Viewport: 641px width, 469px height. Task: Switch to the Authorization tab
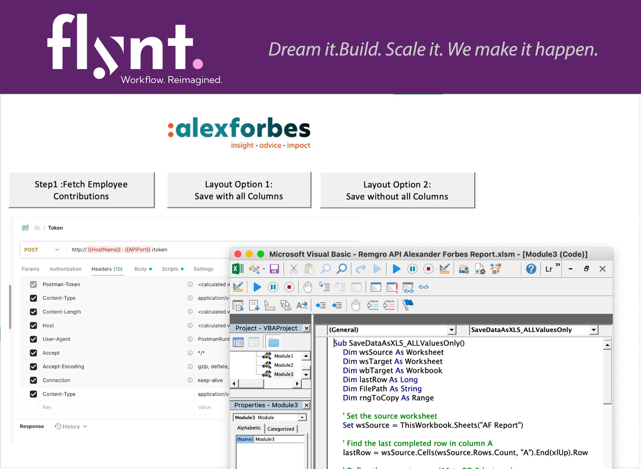[65, 269]
